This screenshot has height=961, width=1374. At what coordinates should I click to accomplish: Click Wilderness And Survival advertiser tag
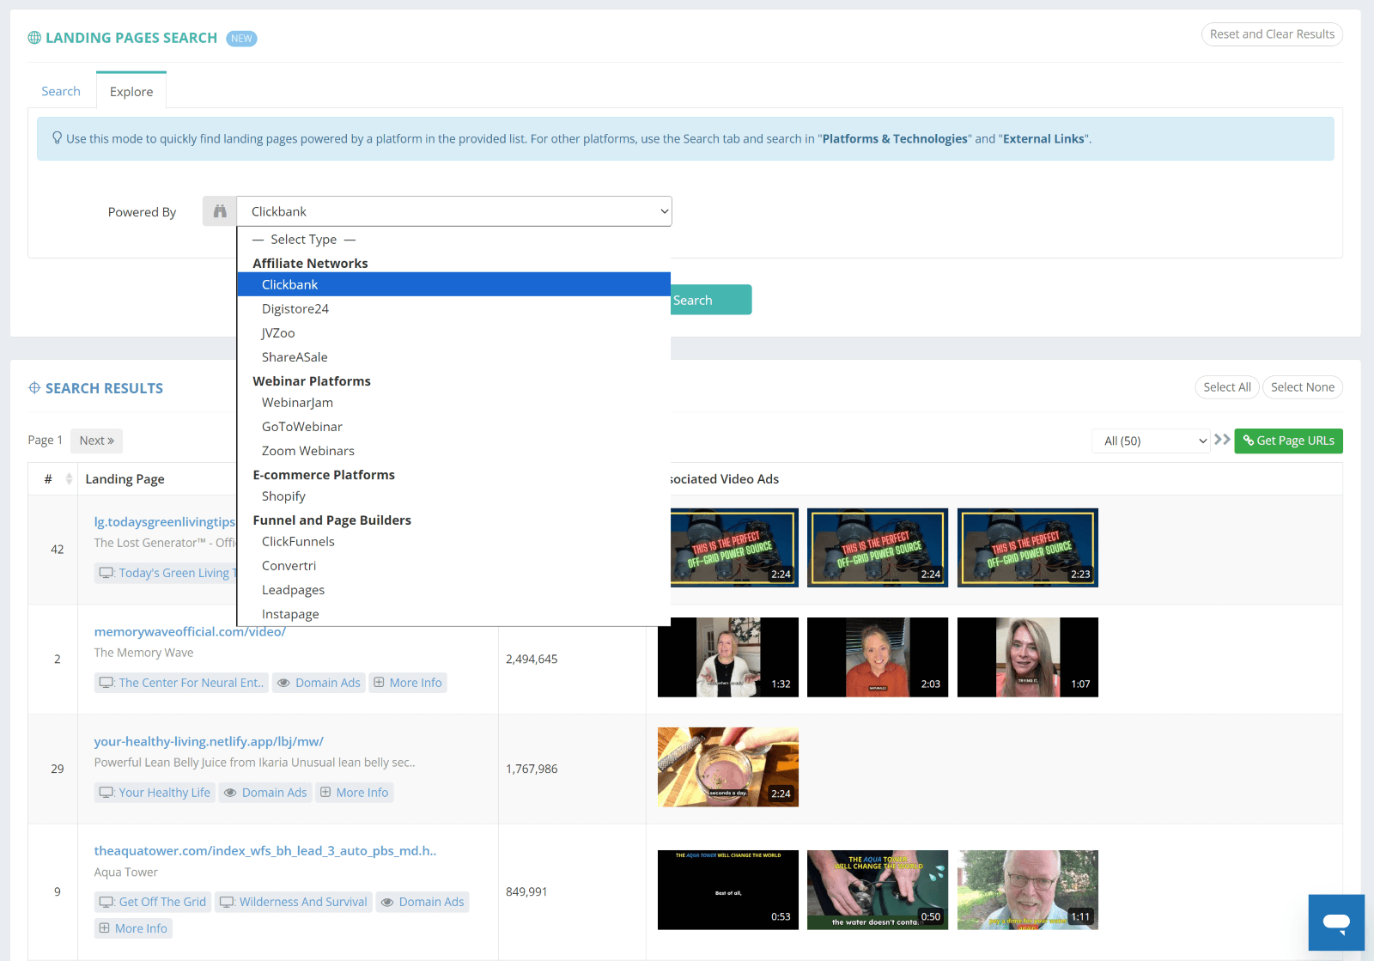[294, 902]
